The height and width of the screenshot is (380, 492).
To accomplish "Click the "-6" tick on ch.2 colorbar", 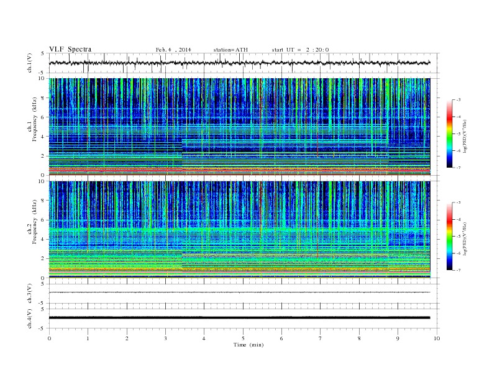I will pyautogui.click(x=458, y=253).
